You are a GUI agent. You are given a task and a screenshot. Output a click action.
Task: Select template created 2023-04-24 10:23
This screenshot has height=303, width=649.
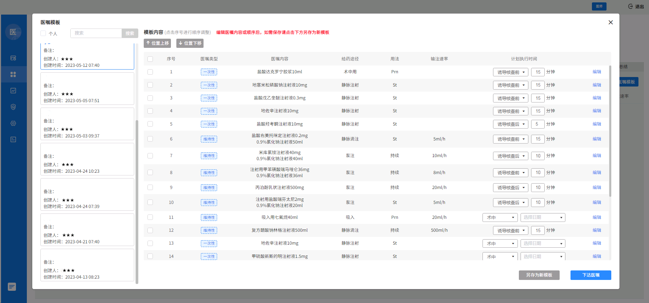point(87,159)
